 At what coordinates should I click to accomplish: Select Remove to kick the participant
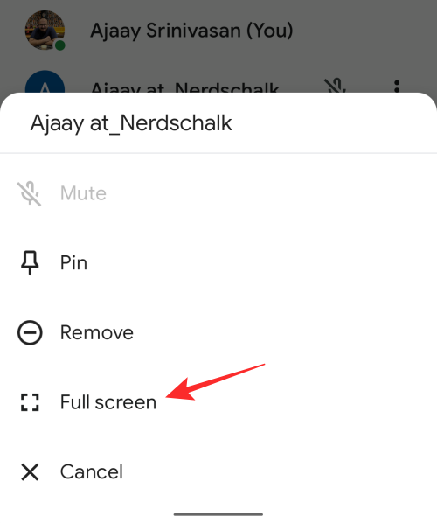point(218,332)
